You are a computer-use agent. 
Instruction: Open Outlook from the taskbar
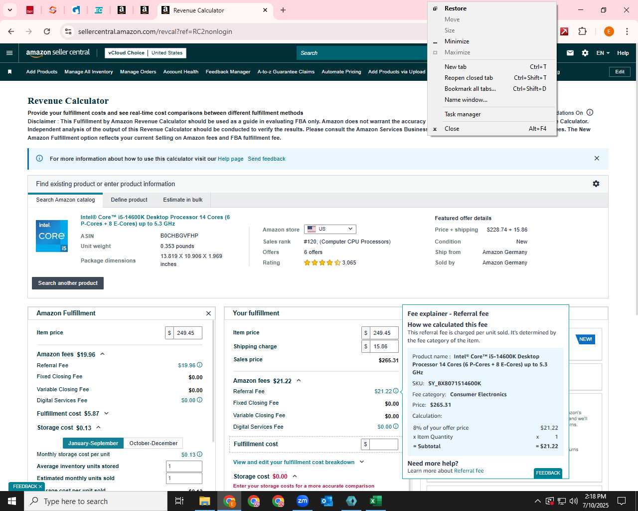[x=327, y=501]
